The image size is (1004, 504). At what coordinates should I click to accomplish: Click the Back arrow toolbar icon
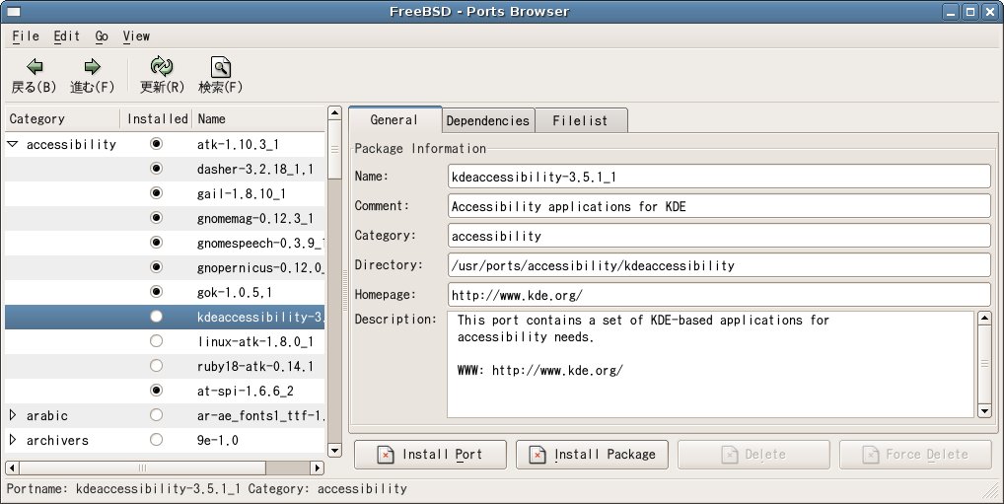pyautogui.click(x=35, y=67)
